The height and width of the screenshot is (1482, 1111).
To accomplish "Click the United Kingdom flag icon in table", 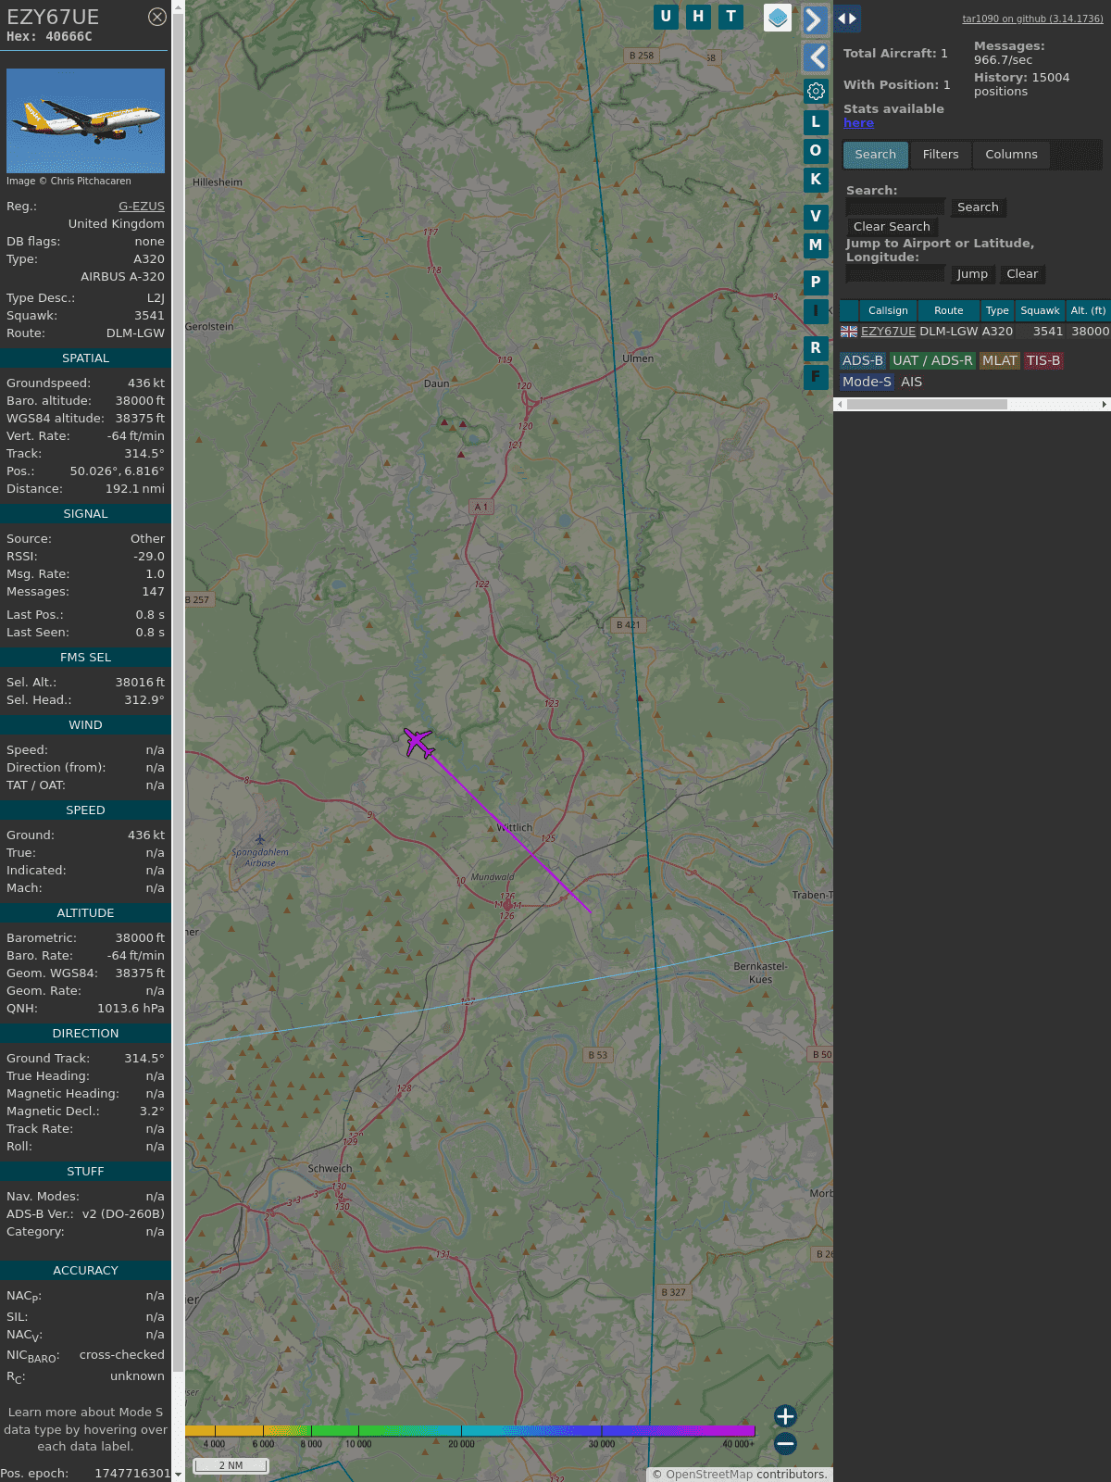I will coord(849,332).
